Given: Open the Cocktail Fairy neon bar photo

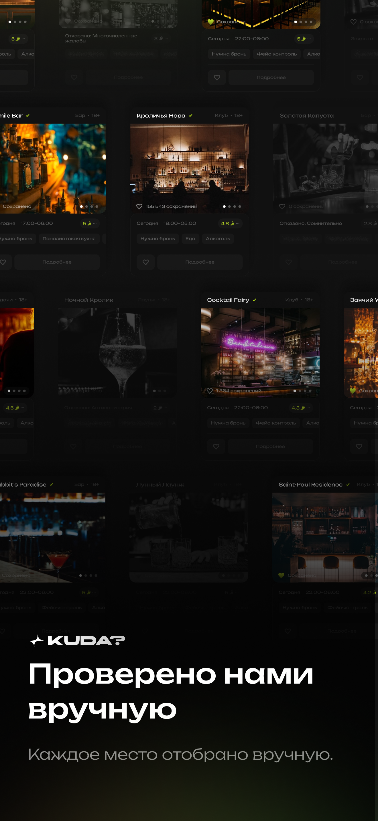Looking at the screenshot, I should point(260,352).
